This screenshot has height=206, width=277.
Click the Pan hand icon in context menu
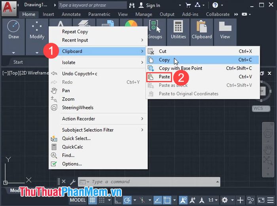(54, 91)
